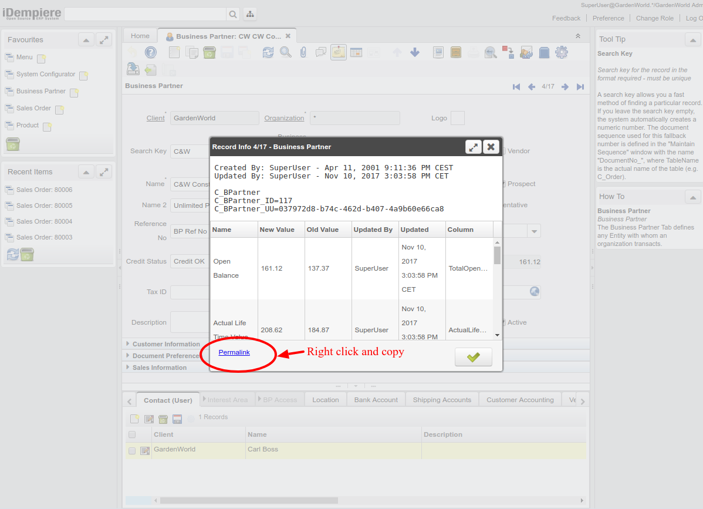Click the Attachment paperclip icon
The height and width of the screenshot is (509, 703).
point(303,52)
